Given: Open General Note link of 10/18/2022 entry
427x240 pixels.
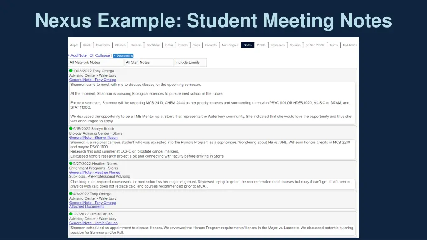Looking at the screenshot, I should point(92,80).
